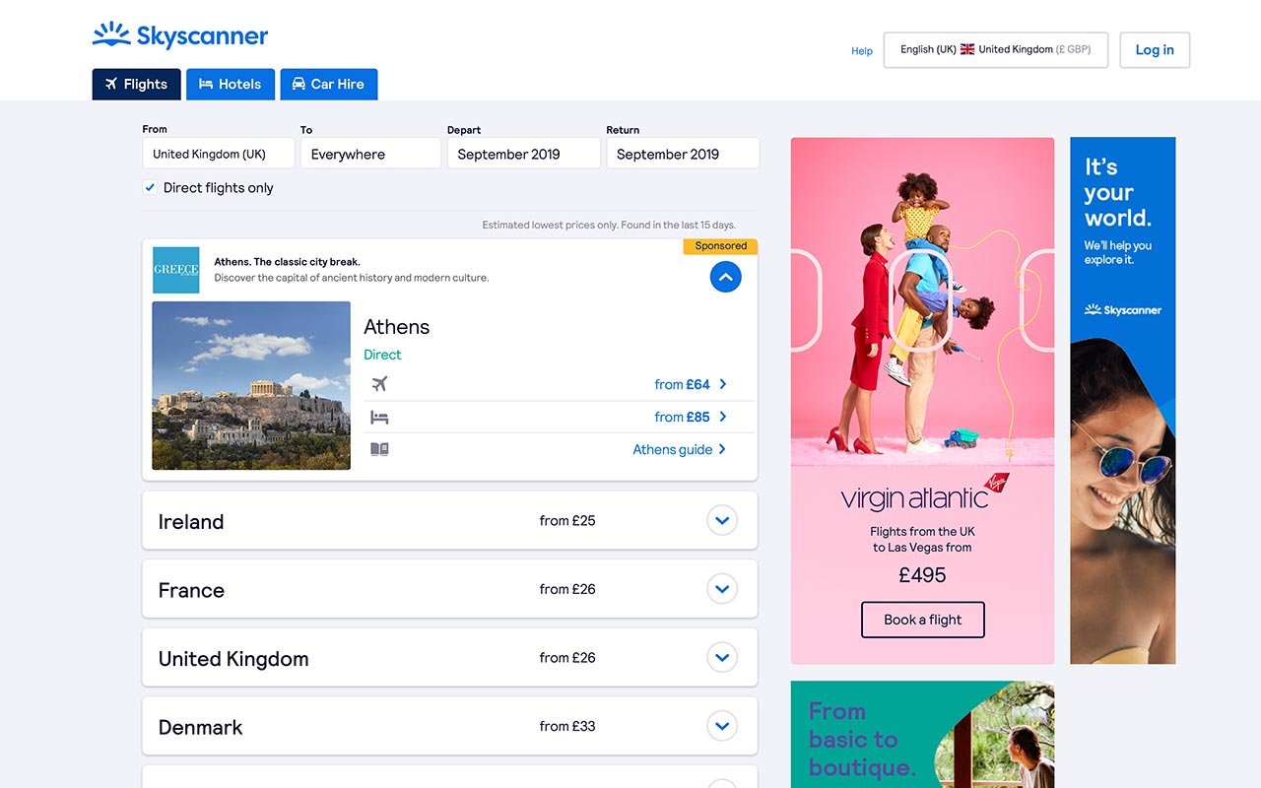
Task: Open the From basic to boutique ad
Action: pos(922,735)
